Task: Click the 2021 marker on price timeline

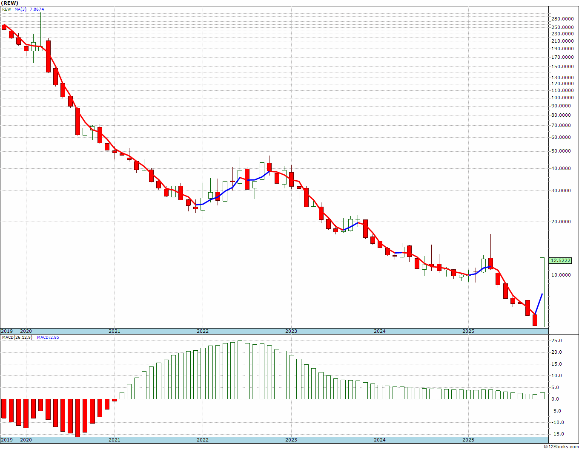Action: [114, 331]
